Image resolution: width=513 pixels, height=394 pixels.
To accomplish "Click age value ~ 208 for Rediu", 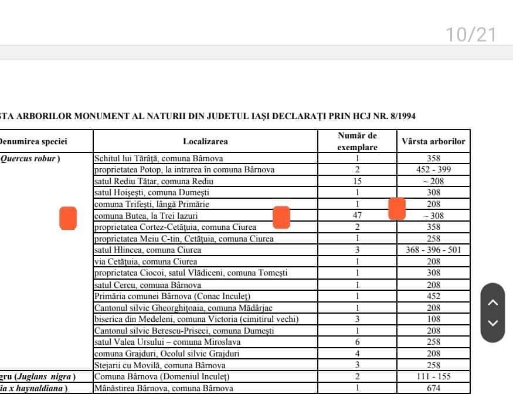I will tap(433, 181).
